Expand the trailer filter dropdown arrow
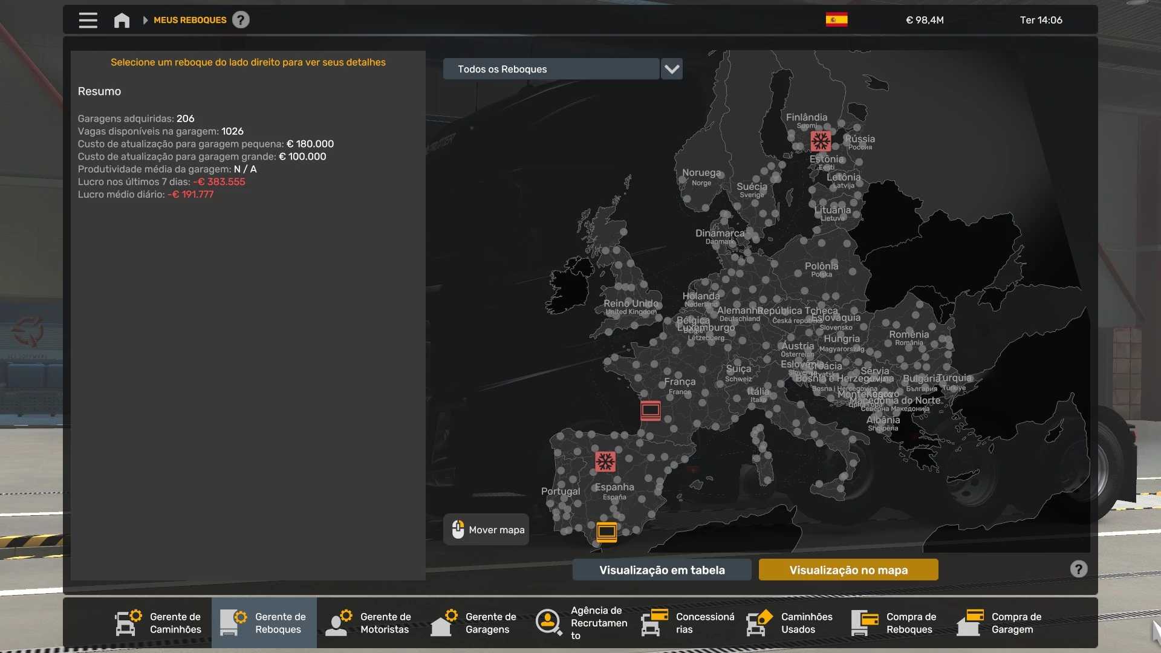 tap(672, 69)
